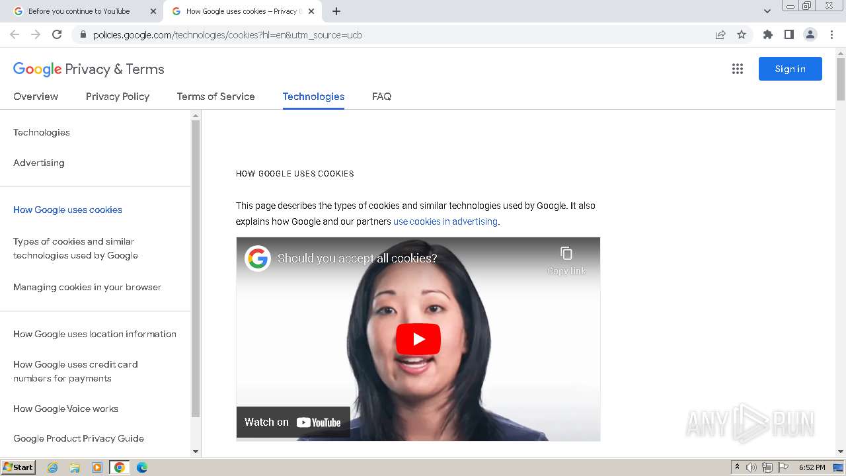Open the volume speaker tray icon

point(751,467)
